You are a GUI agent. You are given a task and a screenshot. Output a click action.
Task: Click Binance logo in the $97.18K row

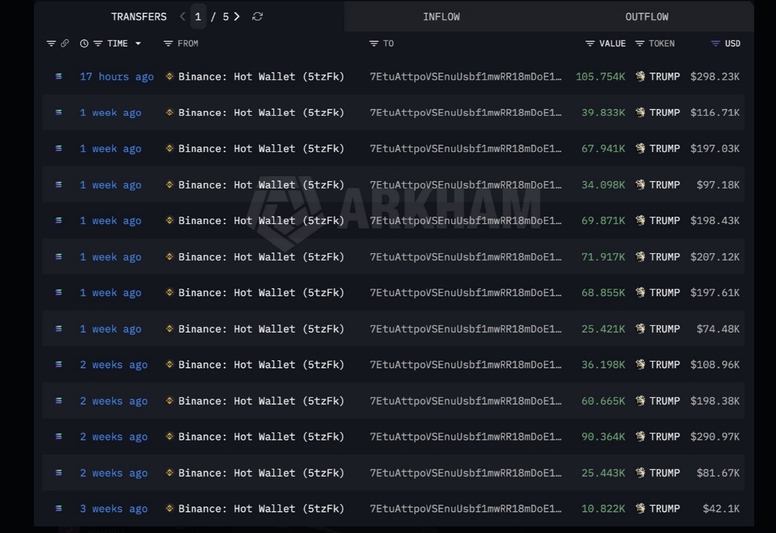coord(169,184)
